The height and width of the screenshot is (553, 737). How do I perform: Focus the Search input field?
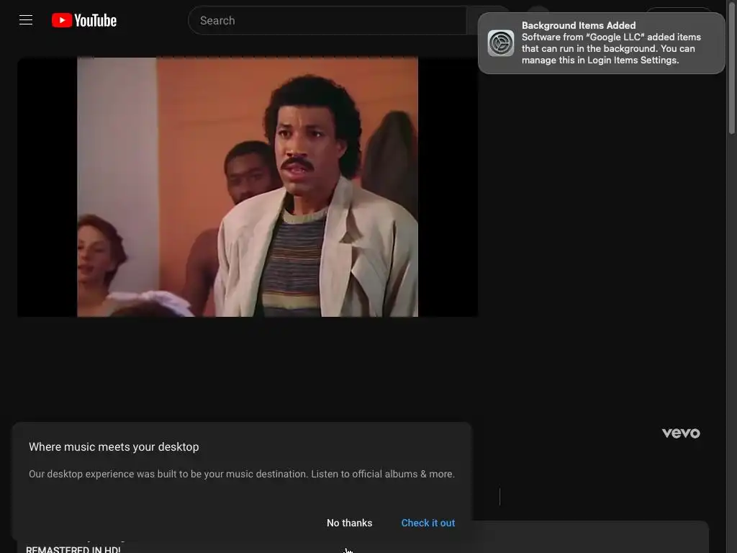click(327, 20)
